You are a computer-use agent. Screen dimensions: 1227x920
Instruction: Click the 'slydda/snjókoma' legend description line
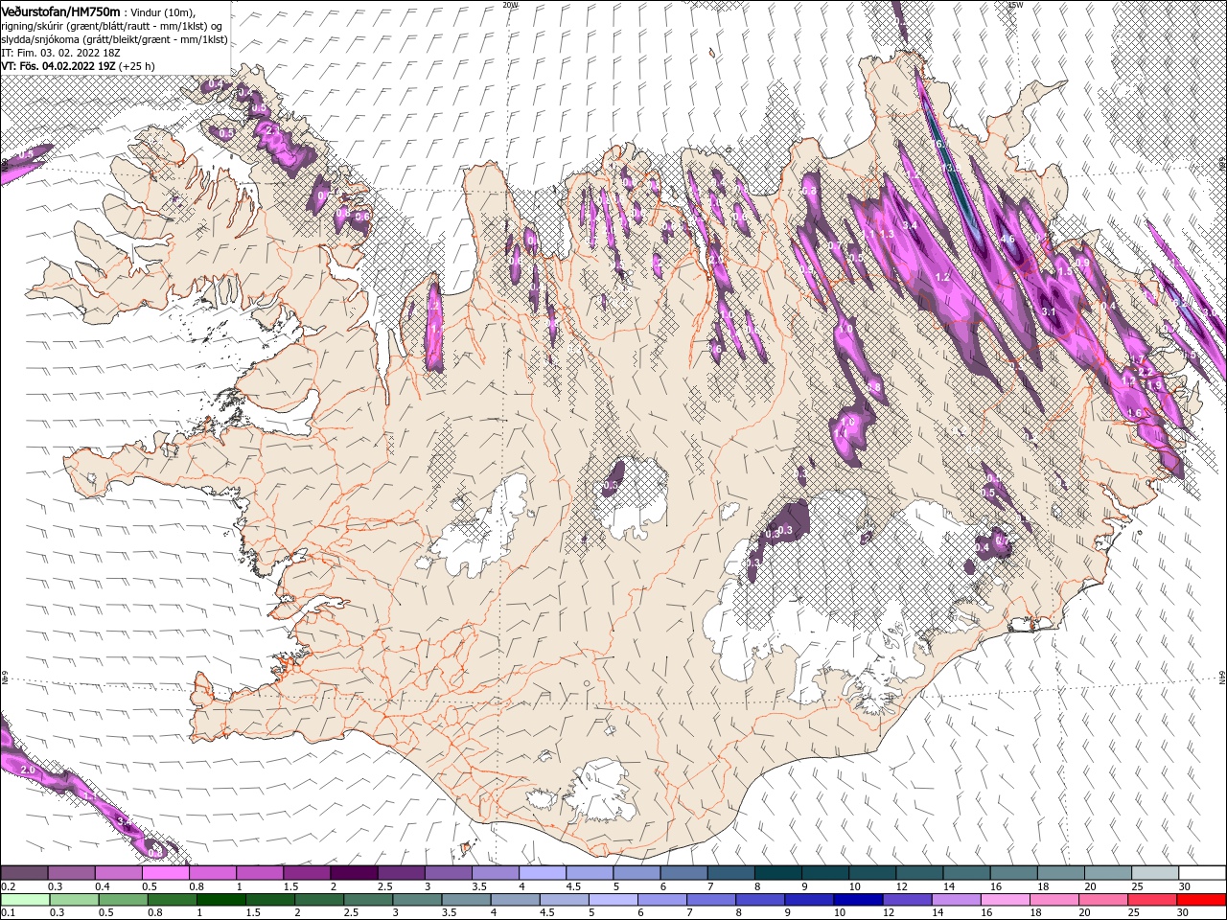114,39
